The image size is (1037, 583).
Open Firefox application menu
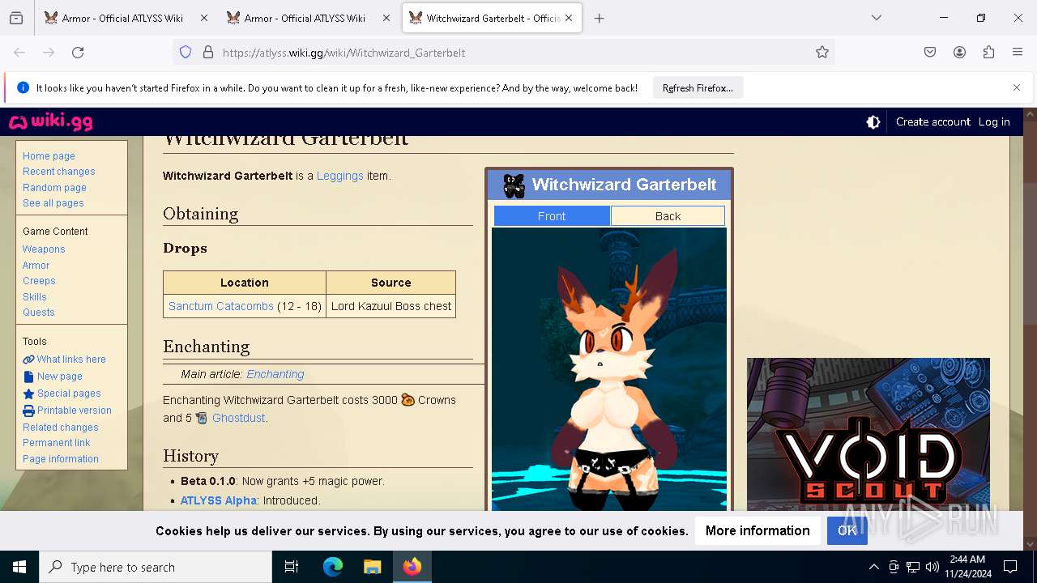pyautogui.click(x=1018, y=53)
